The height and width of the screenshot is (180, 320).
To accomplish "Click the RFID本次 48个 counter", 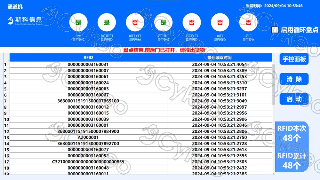I will tap(292, 133).
